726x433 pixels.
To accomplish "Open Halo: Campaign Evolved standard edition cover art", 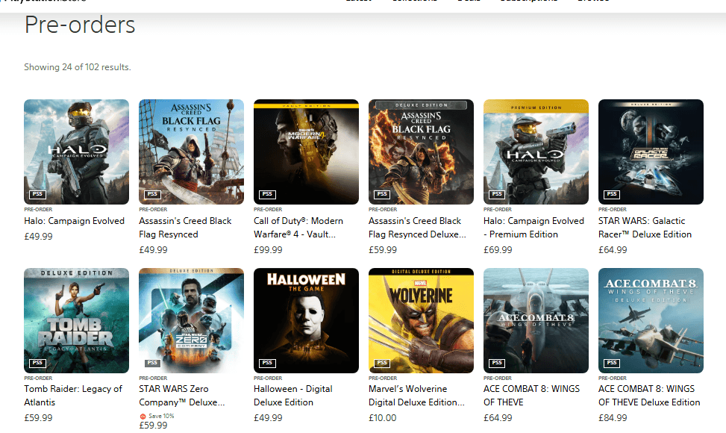I will 76,152.
